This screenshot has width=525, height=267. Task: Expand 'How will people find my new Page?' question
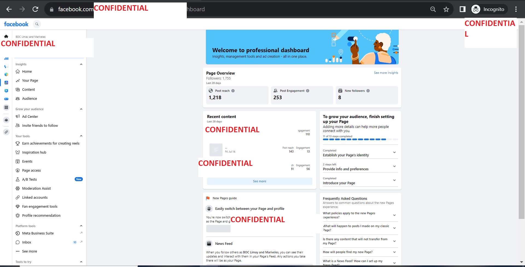[394, 252]
